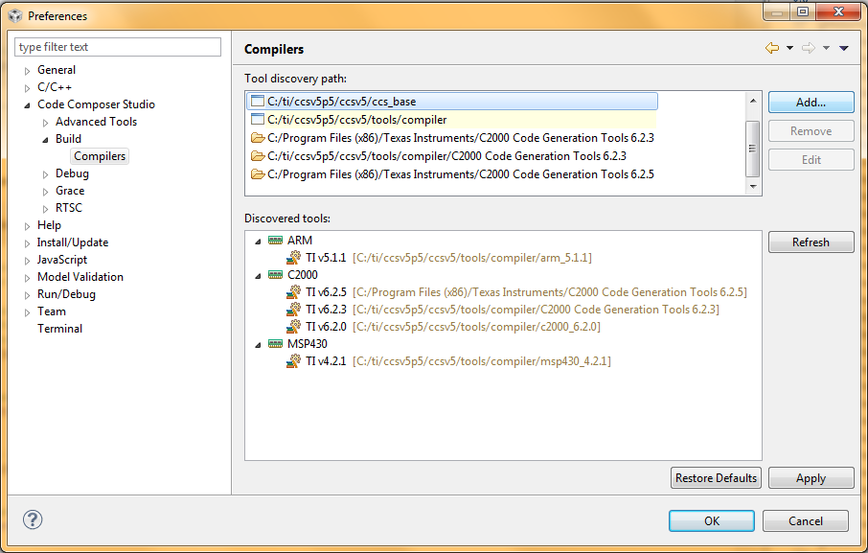The width and height of the screenshot is (868, 553).
Task: Select Compilers in the preferences tree
Action: 100,156
